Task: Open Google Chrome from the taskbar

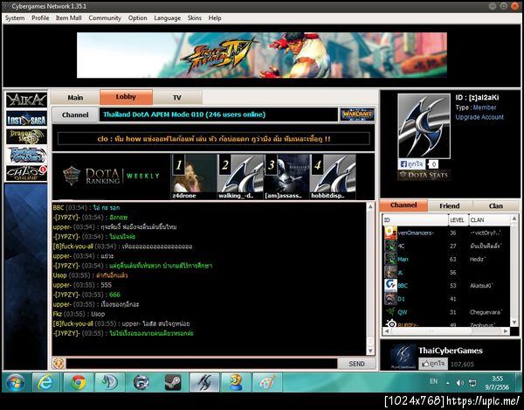Action: point(78,382)
